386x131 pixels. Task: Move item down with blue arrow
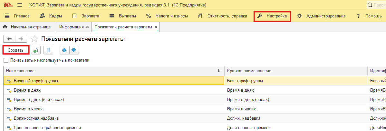coord(74,50)
